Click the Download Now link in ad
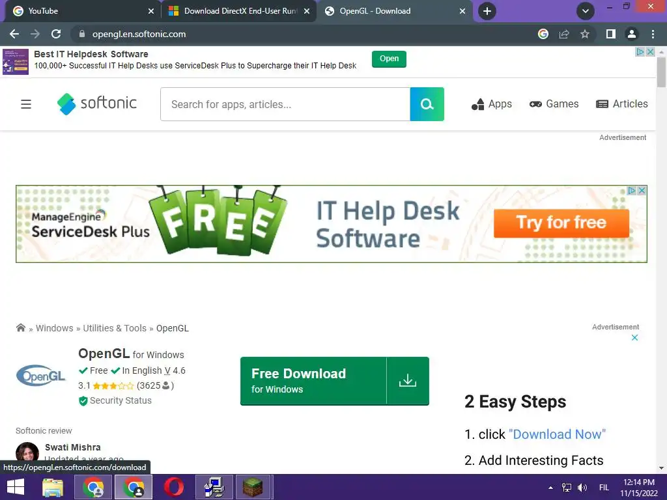667x500 pixels. [558, 434]
